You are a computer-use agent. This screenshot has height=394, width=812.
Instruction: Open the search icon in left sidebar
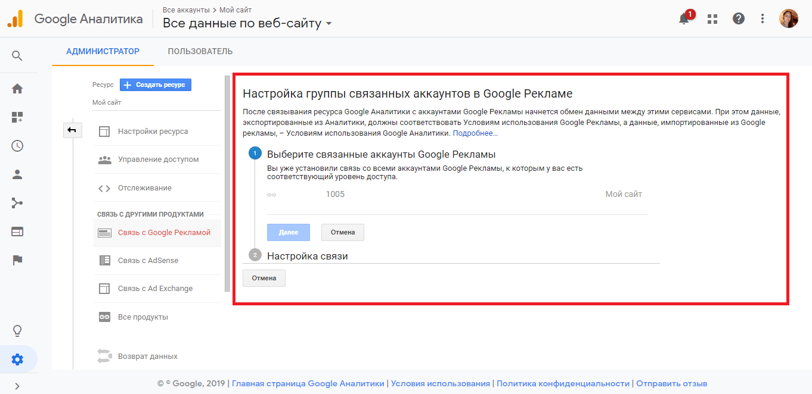[x=17, y=56]
